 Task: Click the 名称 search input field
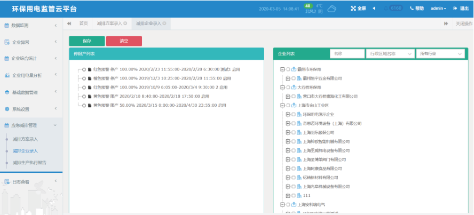pos(347,54)
